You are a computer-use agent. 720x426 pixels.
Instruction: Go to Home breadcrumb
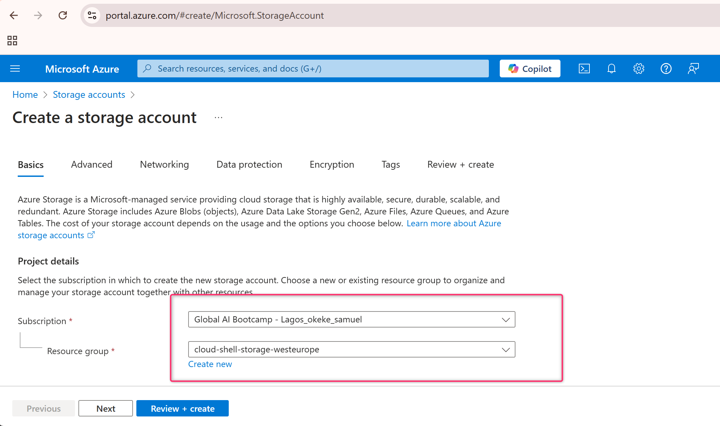click(x=25, y=95)
